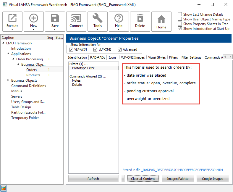
Task: Select Command Definitions in the tree
Action: pyautogui.click(x=28, y=86)
